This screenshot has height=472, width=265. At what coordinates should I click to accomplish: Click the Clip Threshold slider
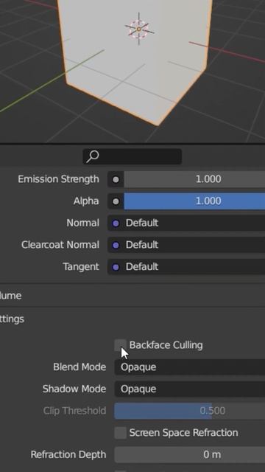190,411
